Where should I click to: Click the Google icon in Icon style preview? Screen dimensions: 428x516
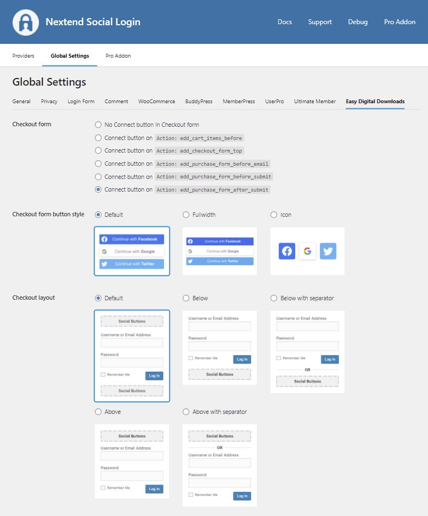coord(307,251)
